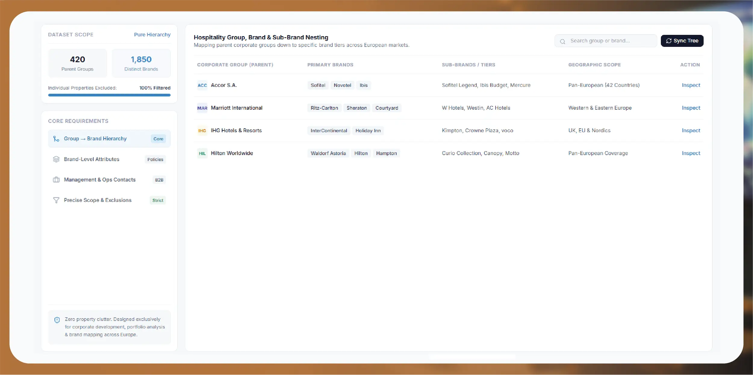Click the branch icon beside Group → Brand Hierarchy
The width and height of the screenshot is (753, 375).
[x=56, y=139]
